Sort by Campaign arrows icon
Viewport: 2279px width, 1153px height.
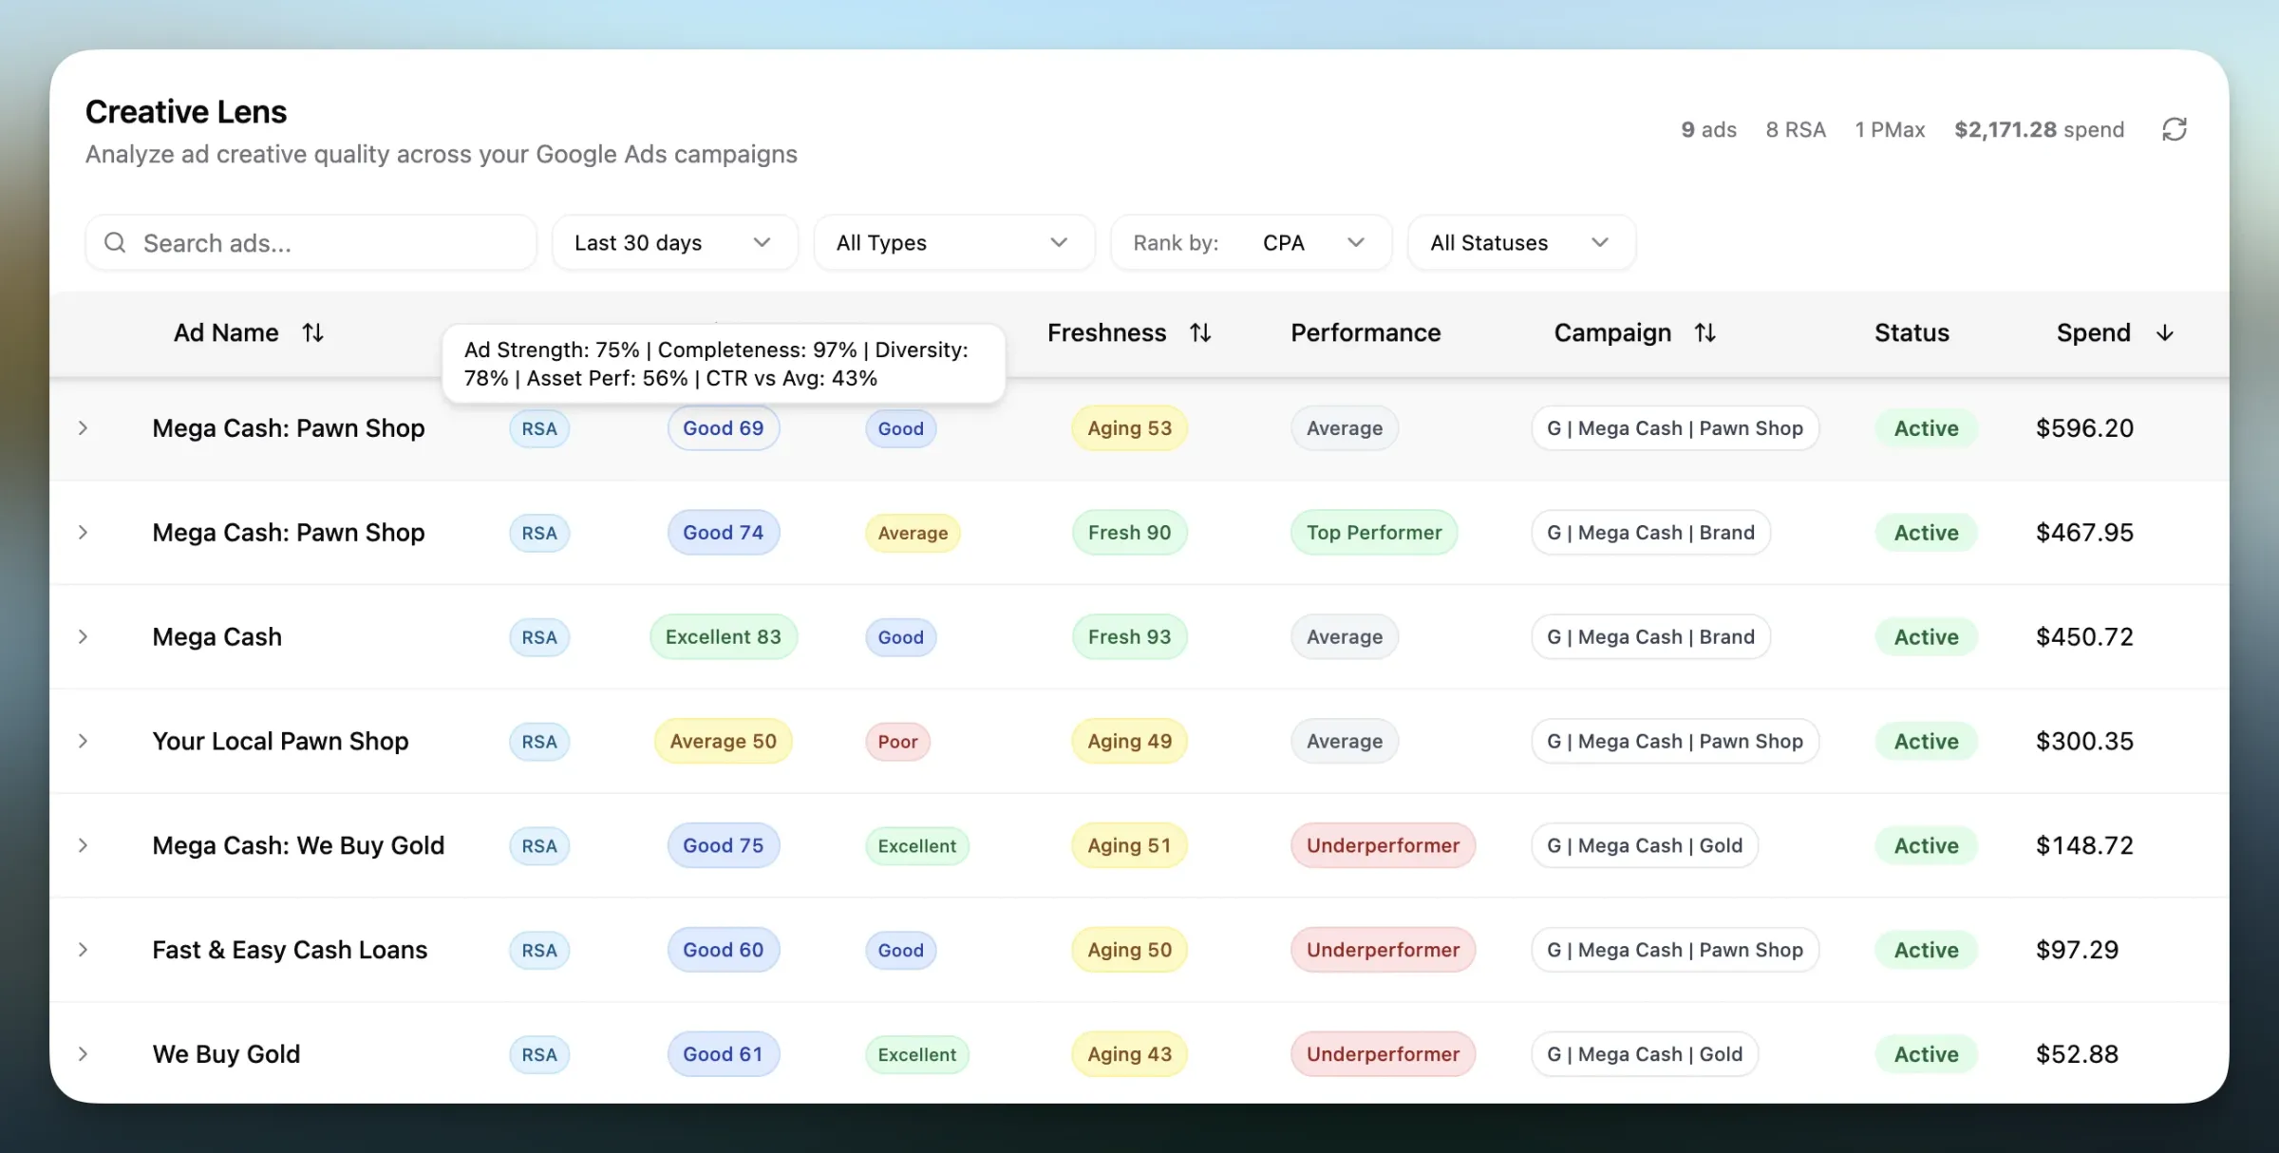pyautogui.click(x=1705, y=332)
